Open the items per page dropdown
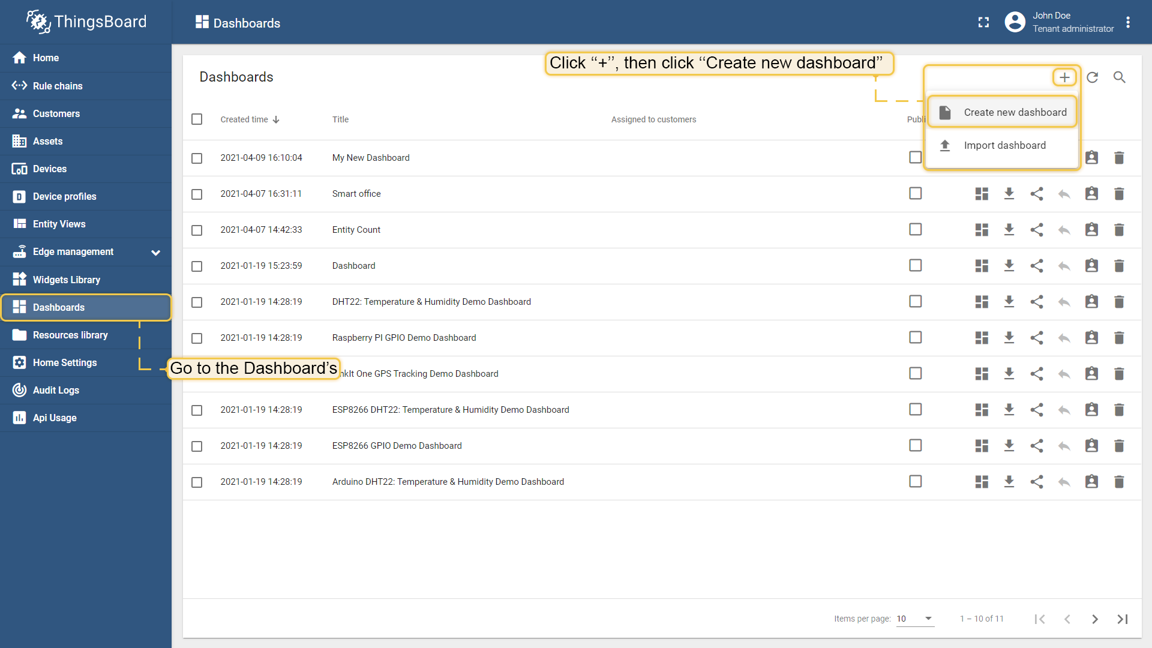1152x648 pixels. [915, 619]
